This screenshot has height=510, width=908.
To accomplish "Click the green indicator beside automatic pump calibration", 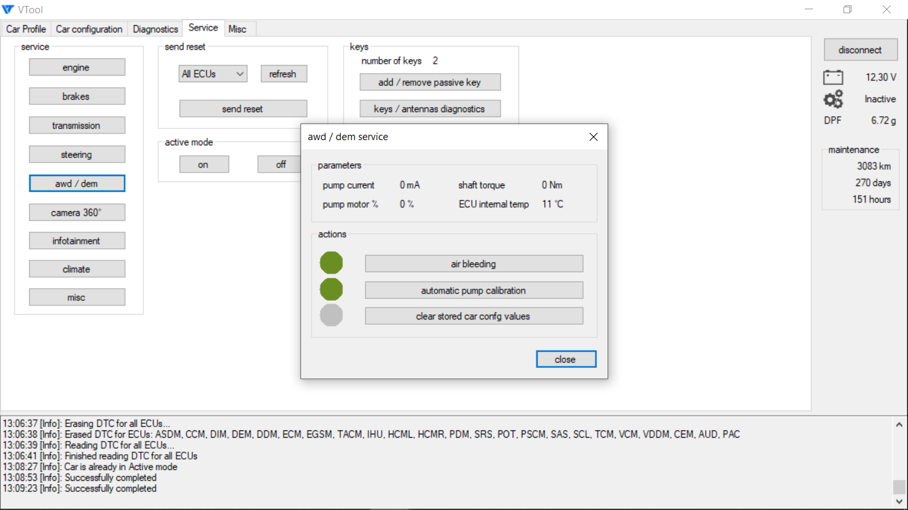I will [x=331, y=290].
